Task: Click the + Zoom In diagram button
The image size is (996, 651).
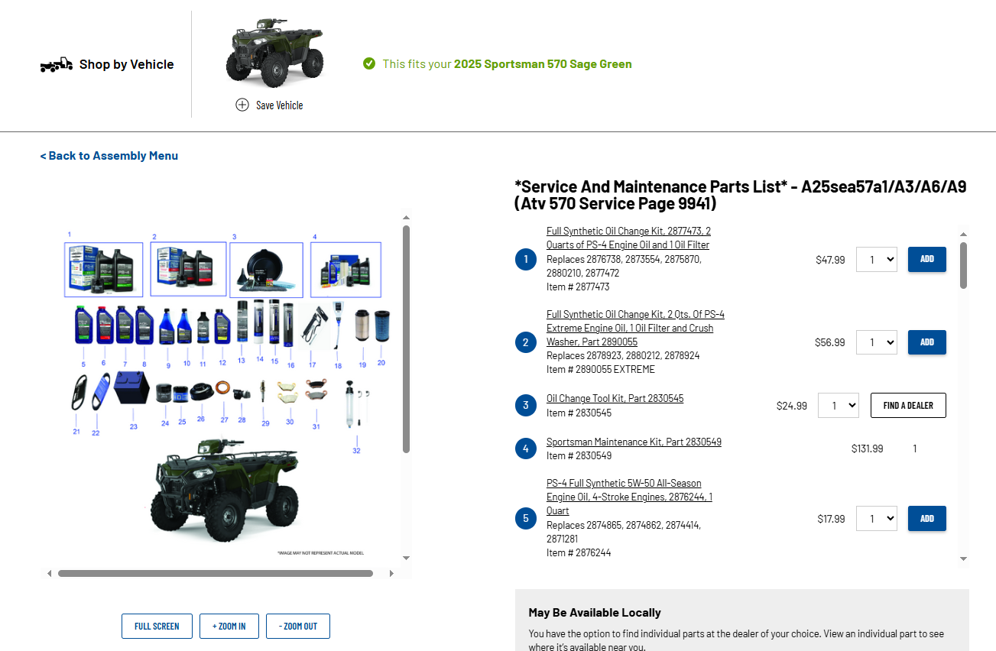Action: pyautogui.click(x=229, y=626)
